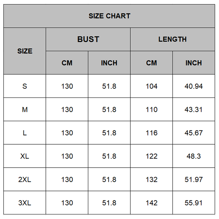Click the 142 cm length cell
Viewport: 219px width, 219px height.
pos(151,203)
